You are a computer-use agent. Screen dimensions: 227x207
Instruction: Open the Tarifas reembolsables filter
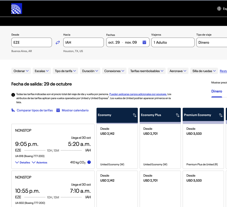click(147, 71)
